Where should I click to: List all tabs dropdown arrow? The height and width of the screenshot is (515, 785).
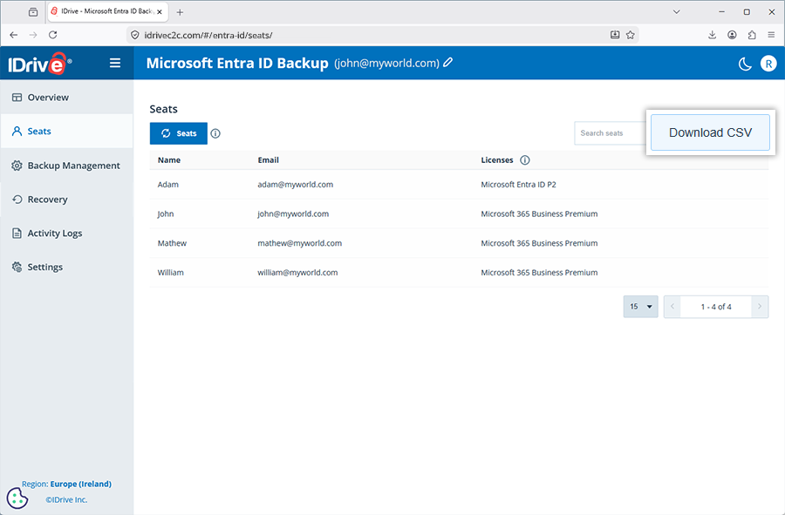point(676,12)
